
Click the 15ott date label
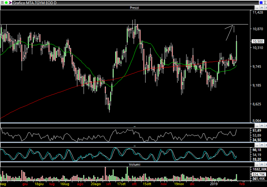coord(147,184)
